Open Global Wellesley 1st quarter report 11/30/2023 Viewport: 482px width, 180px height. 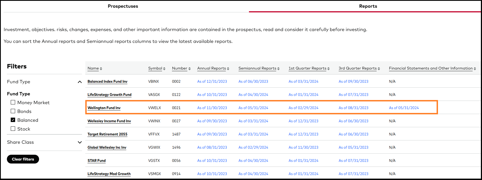pyautogui.click(x=303, y=148)
